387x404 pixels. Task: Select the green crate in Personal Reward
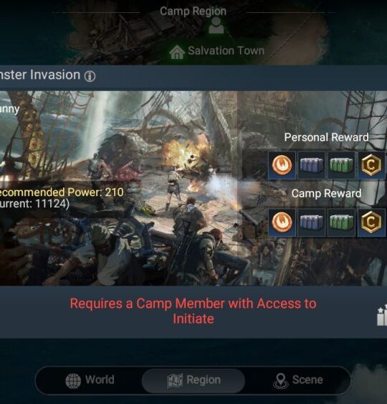341,165
